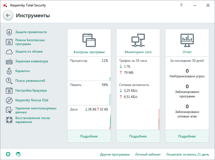
Task: Open the Личный кабинет link
Action: point(148,154)
